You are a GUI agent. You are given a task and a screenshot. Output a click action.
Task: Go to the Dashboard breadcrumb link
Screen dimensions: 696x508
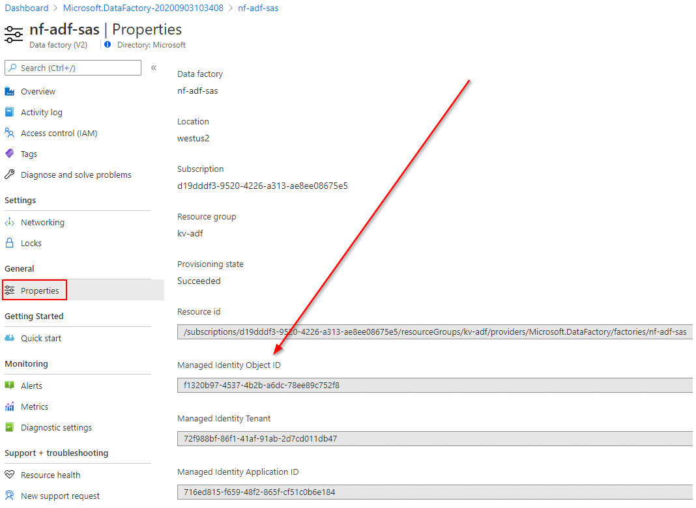[x=27, y=8]
